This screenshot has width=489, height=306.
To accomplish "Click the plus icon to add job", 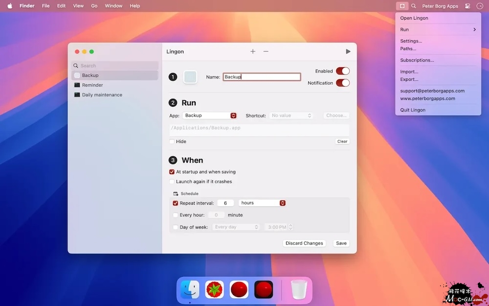I will (x=253, y=51).
